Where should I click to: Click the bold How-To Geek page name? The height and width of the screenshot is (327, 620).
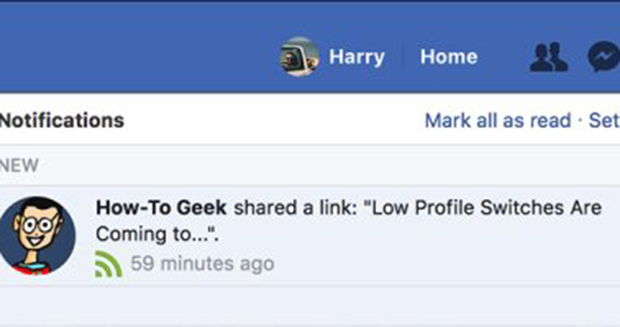[x=161, y=207]
